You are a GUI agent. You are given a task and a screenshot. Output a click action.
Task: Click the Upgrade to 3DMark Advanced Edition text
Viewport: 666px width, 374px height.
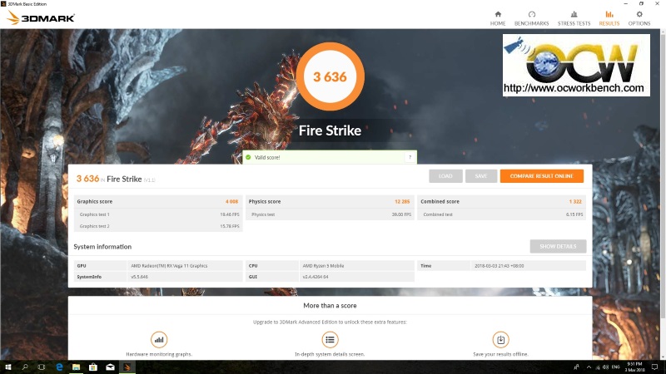click(330, 322)
